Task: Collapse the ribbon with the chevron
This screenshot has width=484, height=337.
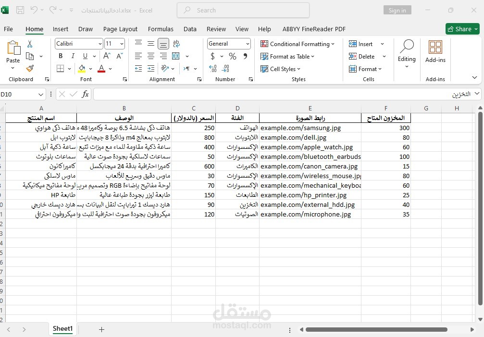Action: 474,77
